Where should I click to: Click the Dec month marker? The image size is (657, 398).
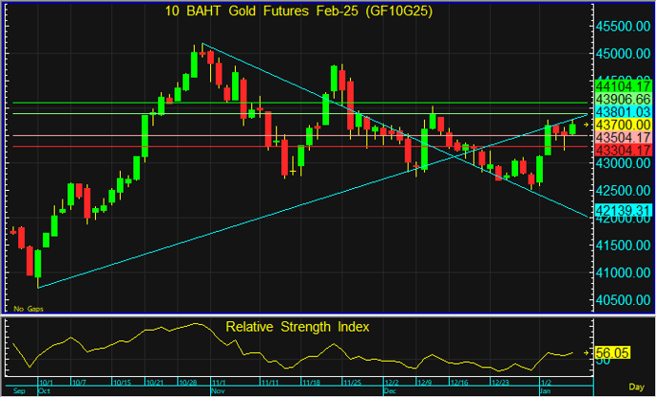388,389
